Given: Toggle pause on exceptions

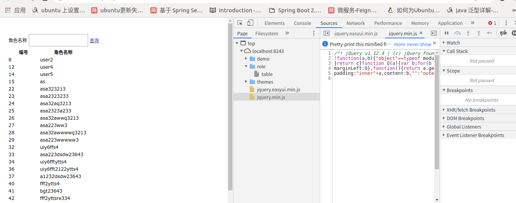Looking at the screenshot, I should pos(514,33).
